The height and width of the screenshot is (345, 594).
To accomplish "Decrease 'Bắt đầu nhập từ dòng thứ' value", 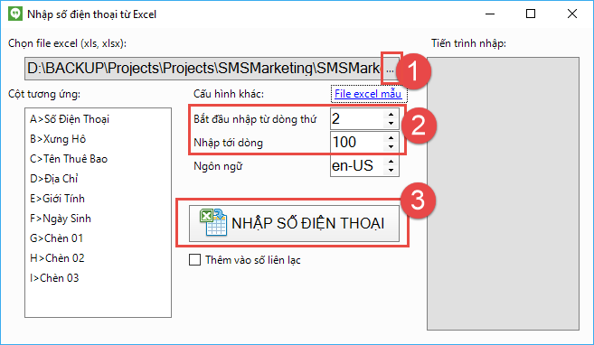I will 391,124.
